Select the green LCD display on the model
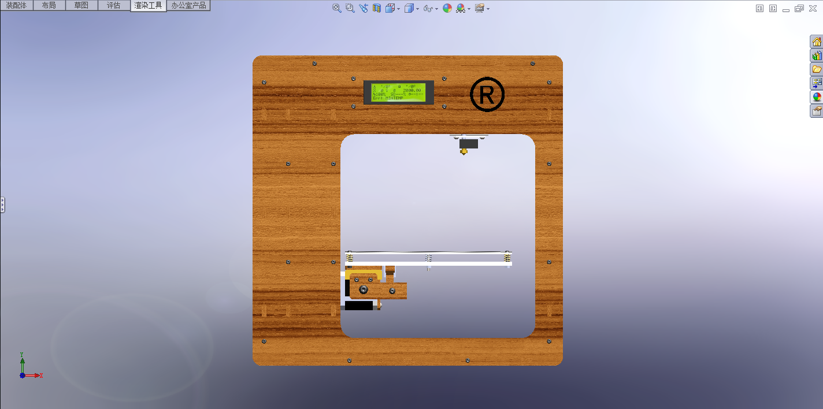Image resolution: width=823 pixels, height=409 pixels. point(399,92)
